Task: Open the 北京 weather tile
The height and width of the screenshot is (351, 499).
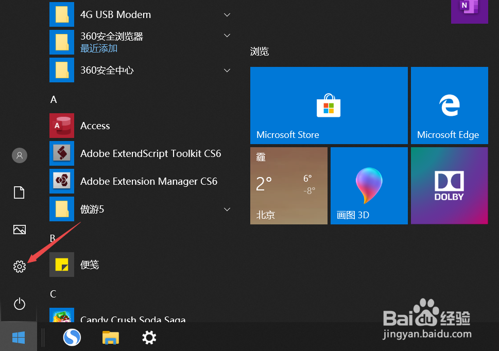Action: click(289, 186)
